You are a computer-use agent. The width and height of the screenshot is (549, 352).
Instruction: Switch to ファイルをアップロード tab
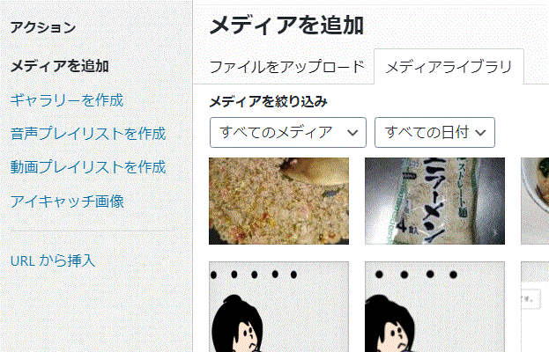tap(287, 67)
